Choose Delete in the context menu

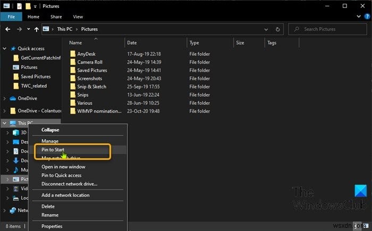coord(48,207)
